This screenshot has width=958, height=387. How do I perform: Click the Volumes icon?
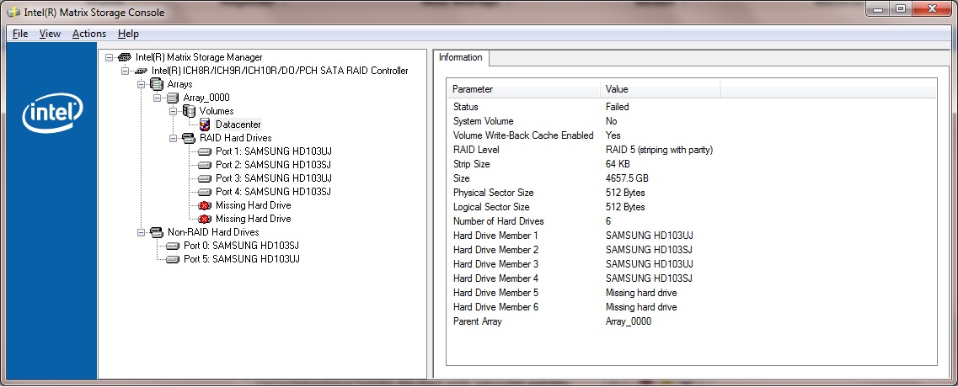189,111
